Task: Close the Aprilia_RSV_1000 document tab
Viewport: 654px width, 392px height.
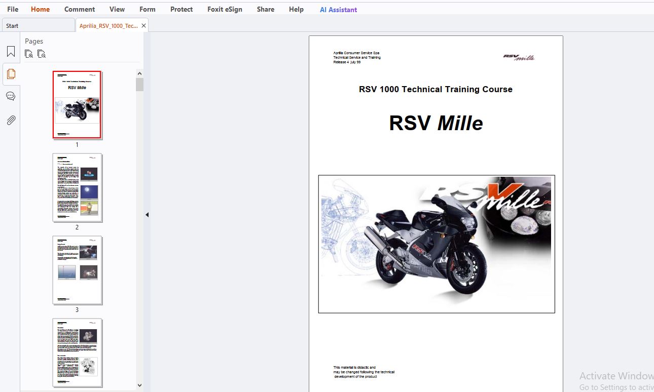Action: [x=143, y=25]
